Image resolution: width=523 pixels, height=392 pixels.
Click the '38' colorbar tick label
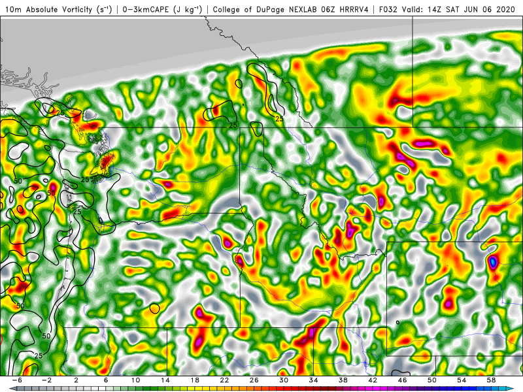[x=343, y=380]
